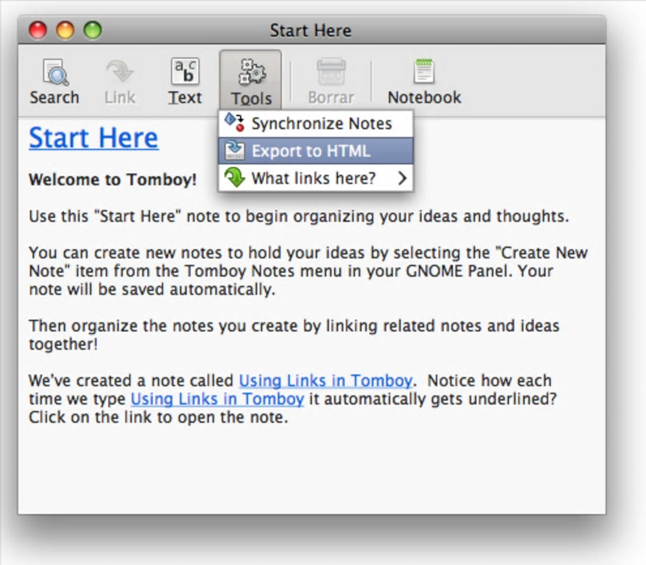Open the Notebook notepad icon

pyautogui.click(x=424, y=72)
